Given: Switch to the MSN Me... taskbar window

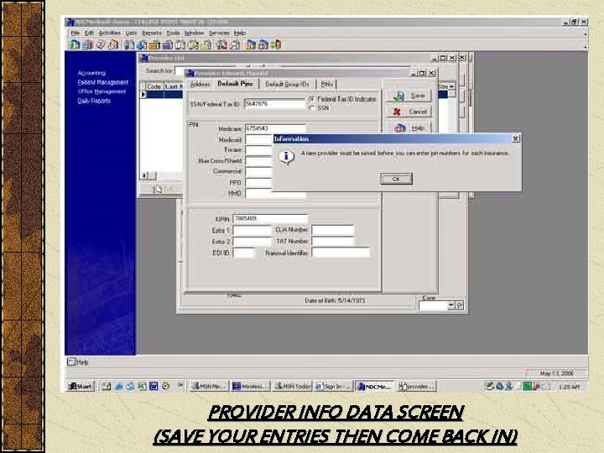Looking at the screenshot, I should 209,386.
